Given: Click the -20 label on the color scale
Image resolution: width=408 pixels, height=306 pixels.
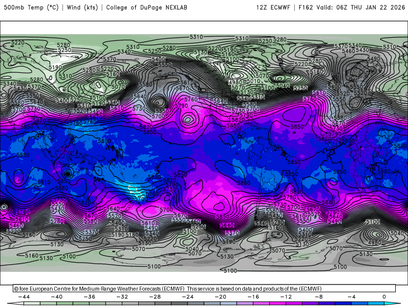Looking at the screenshot, I should (x=221, y=297).
